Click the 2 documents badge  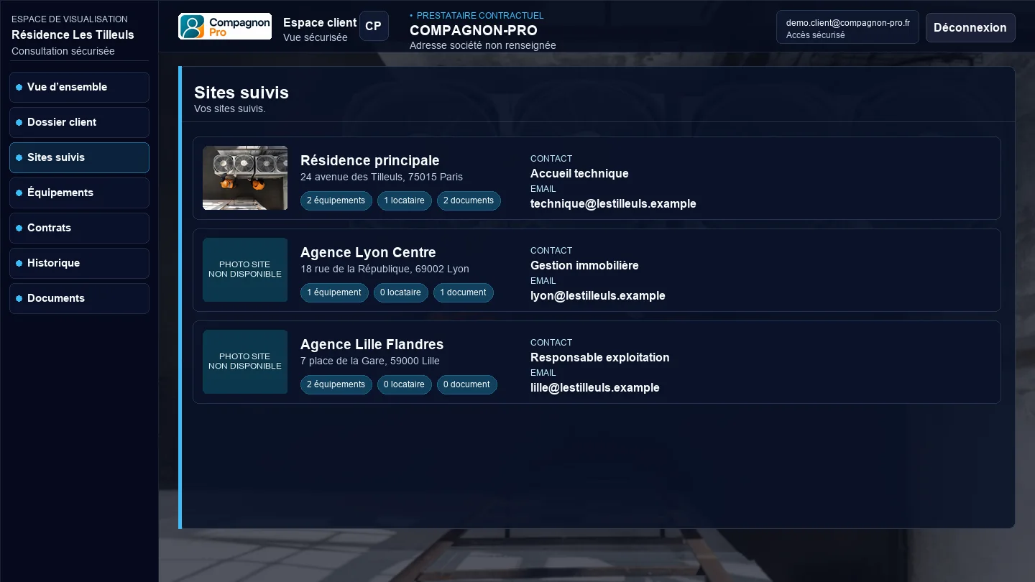click(x=469, y=200)
